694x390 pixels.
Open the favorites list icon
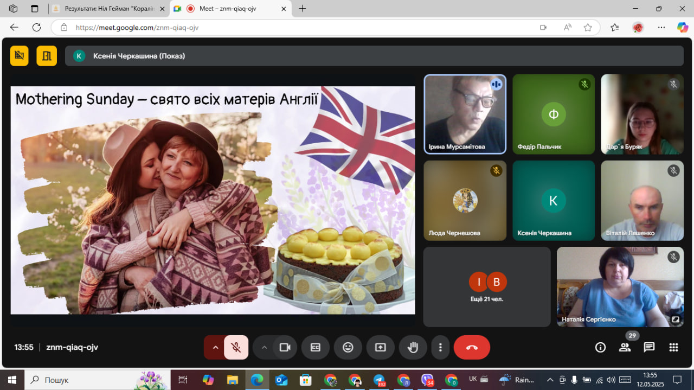[x=614, y=27]
